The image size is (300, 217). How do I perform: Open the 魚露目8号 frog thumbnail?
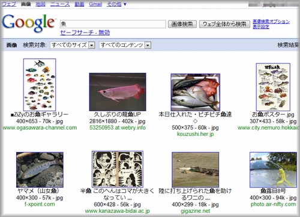[273, 170]
